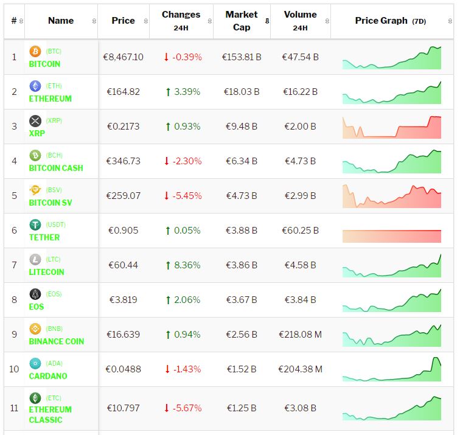Click the Bitcoin 7D price graph
Screen dimensions: 460x435
(x=392, y=57)
